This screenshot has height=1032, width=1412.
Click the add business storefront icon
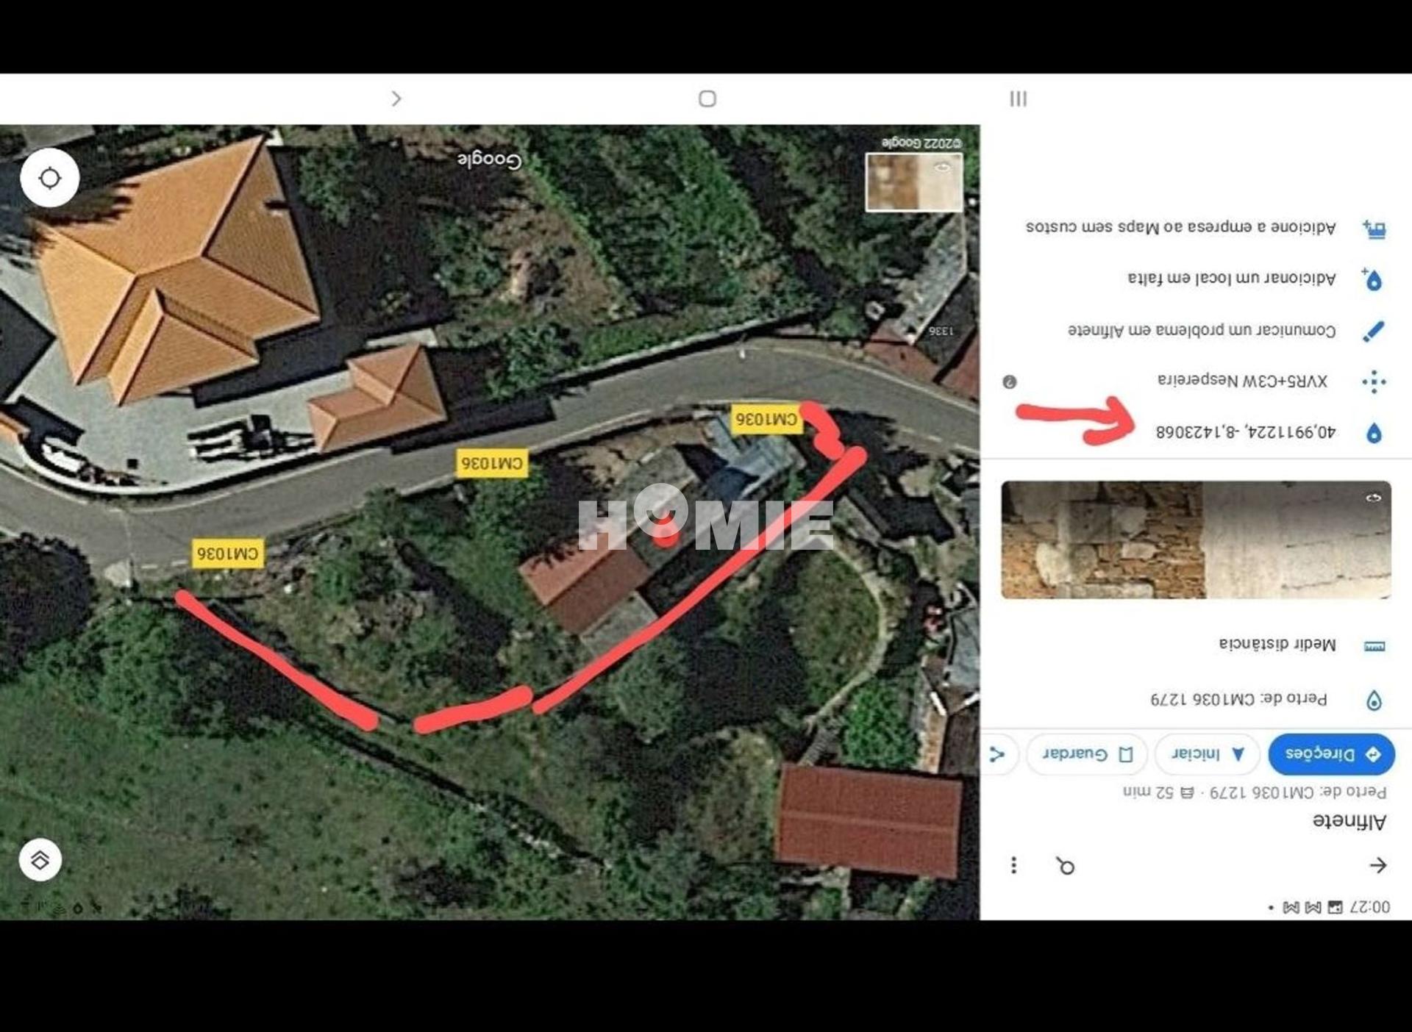pyautogui.click(x=1374, y=229)
